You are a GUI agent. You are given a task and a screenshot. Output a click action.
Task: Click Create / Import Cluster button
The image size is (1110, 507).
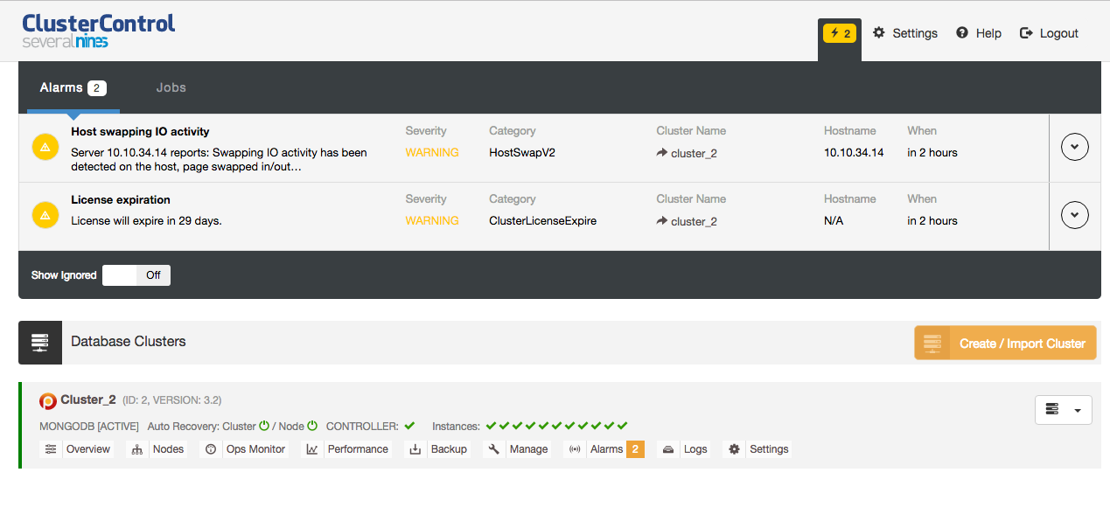(x=1005, y=344)
